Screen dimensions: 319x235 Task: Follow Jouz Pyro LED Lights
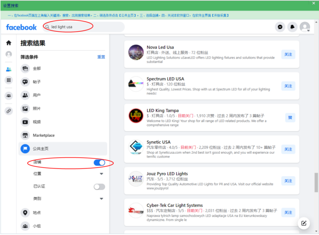tap(288, 181)
